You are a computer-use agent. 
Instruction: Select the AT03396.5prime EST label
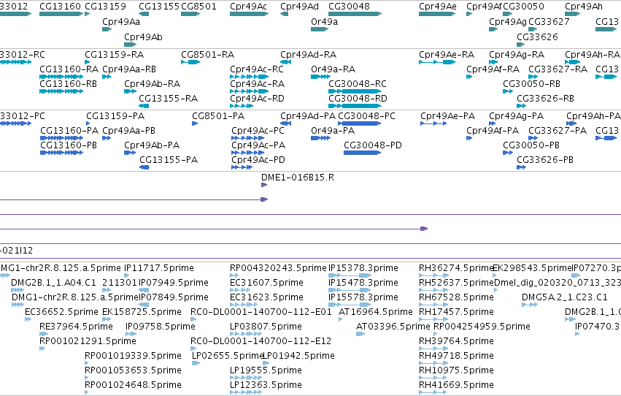(393, 327)
